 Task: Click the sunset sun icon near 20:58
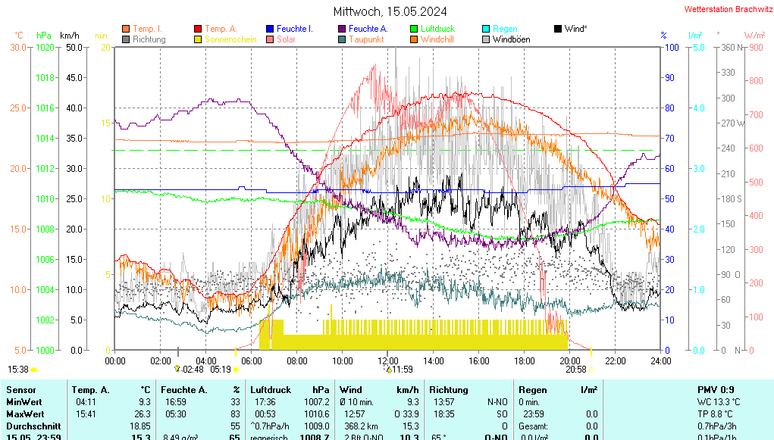click(x=591, y=370)
